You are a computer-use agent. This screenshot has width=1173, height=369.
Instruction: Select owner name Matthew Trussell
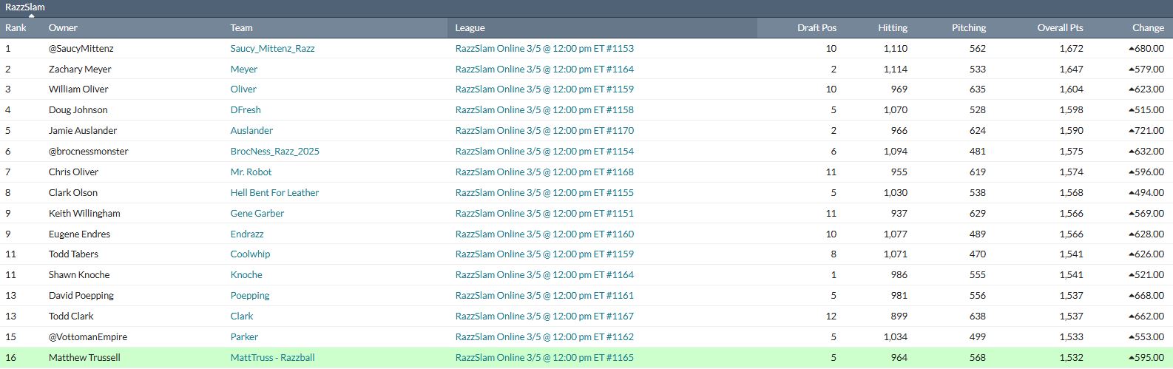click(84, 357)
